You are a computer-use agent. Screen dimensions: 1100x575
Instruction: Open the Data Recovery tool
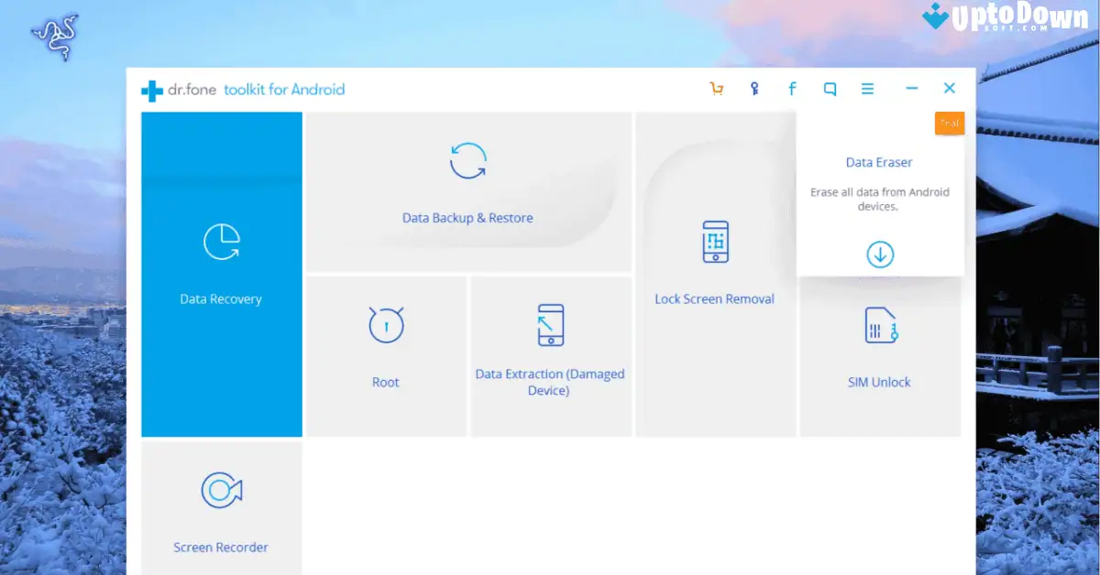click(x=220, y=273)
